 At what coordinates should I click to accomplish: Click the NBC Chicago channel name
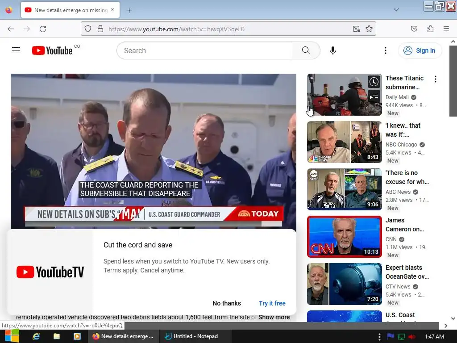(401, 145)
